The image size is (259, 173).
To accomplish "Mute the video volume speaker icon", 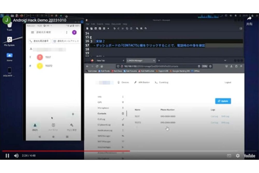I will (16, 156).
